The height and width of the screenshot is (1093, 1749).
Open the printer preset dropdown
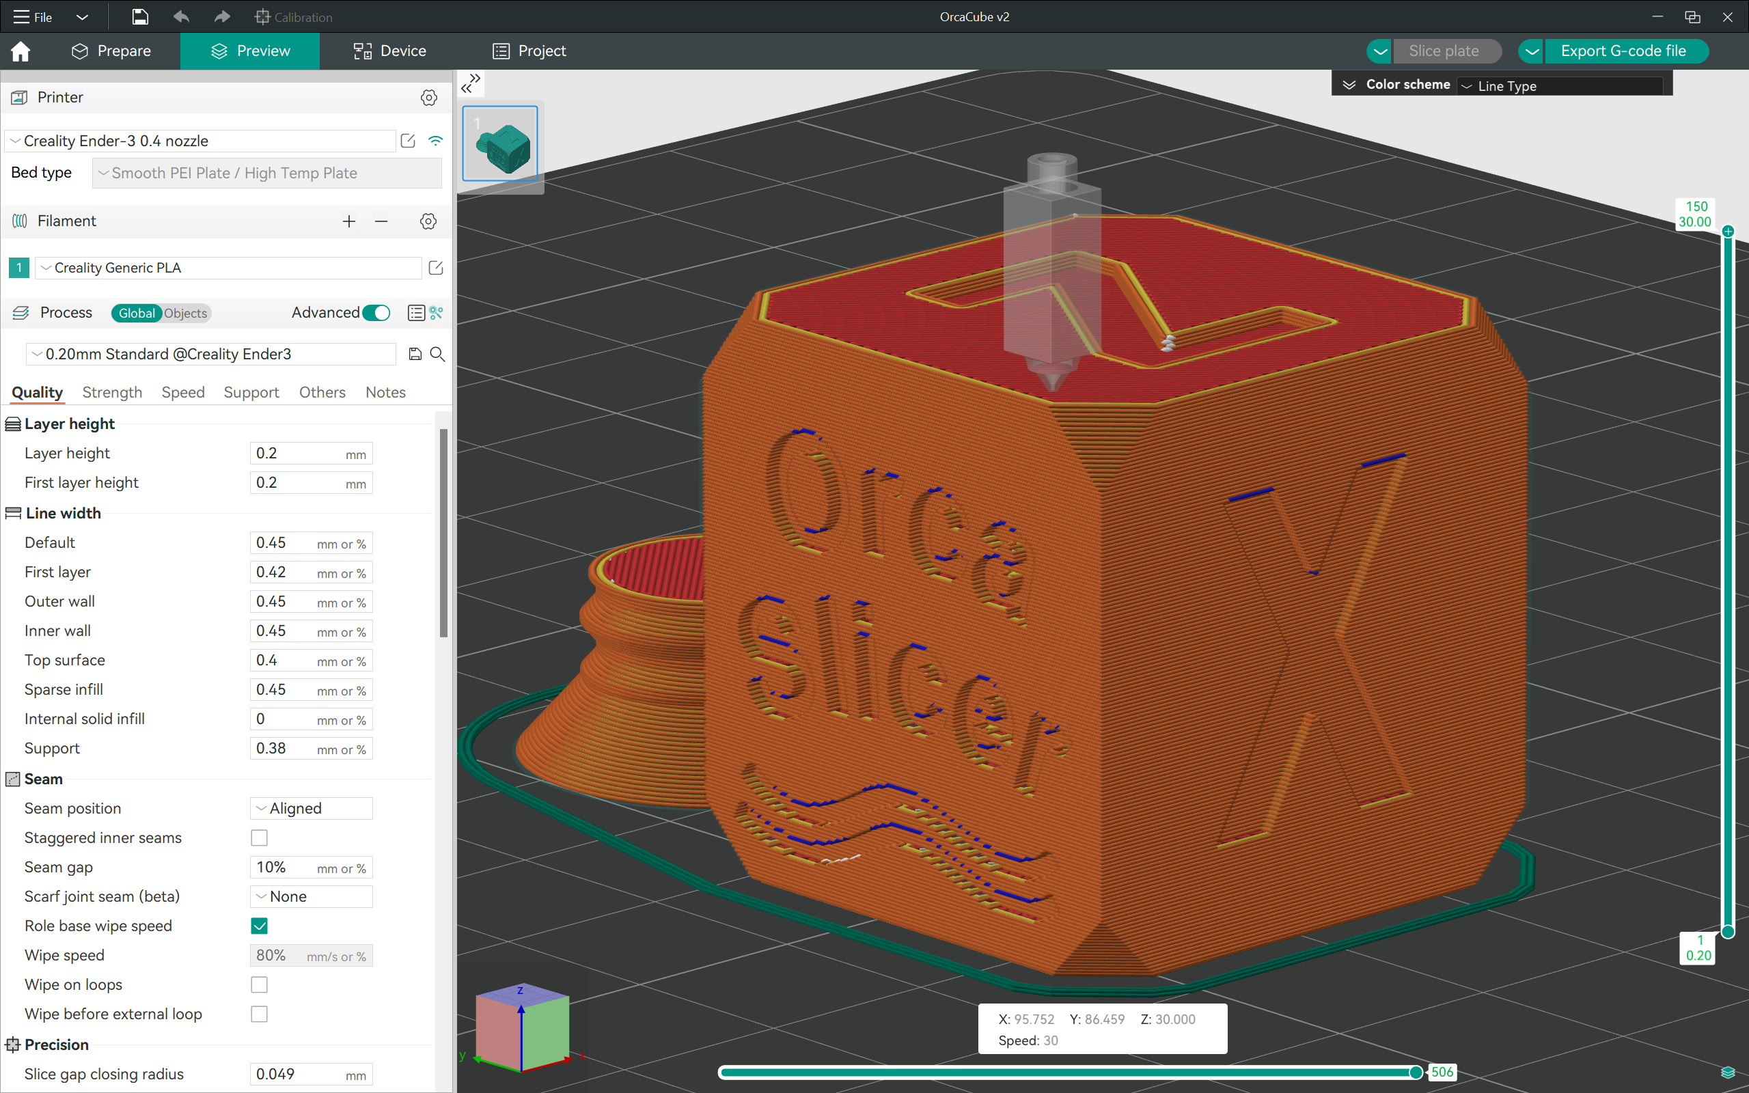pyautogui.click(x=200, y=141)
